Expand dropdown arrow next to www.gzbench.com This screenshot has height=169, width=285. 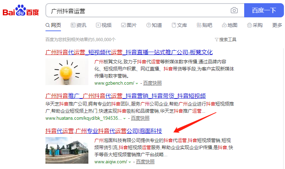pos(137,84)
